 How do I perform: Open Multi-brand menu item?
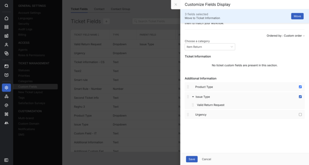pyautogui.click(x=26, y=118)
